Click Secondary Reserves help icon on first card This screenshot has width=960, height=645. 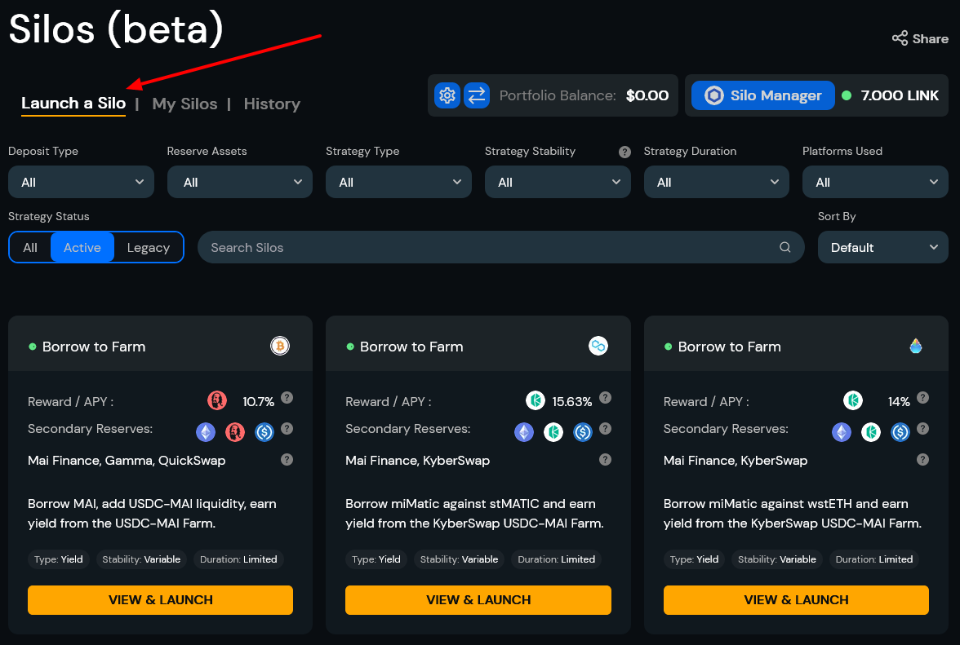tap(287, 429)
